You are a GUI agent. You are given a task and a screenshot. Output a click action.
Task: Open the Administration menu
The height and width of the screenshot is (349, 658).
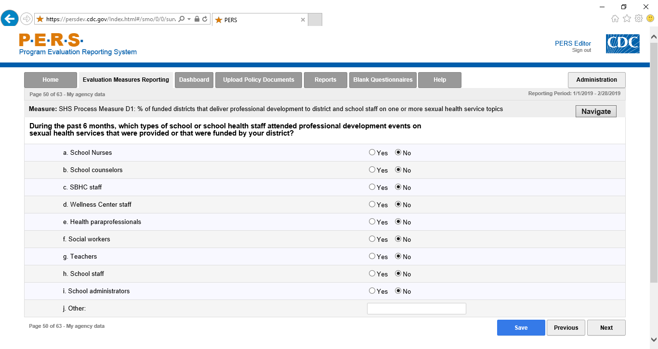coord(596,80)
